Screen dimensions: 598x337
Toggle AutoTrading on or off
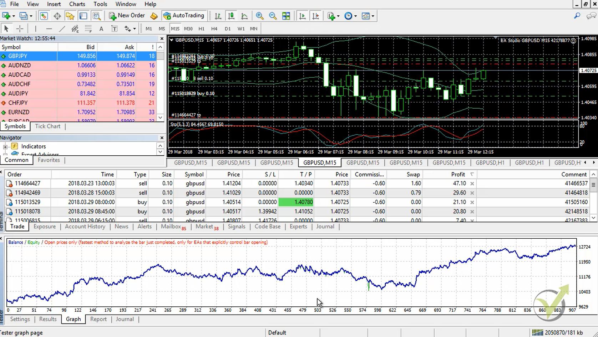184,16
